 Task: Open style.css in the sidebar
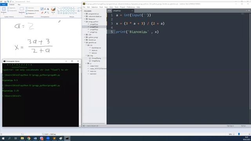(x=95, y=51)
